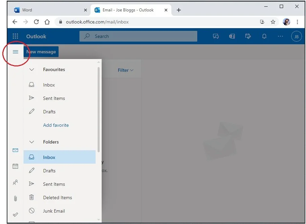This screenshot has height=224, width=306.
Task: Open the Word-style document icon in Outlook header
Action: pyautogui.click(x=232, y=36)
